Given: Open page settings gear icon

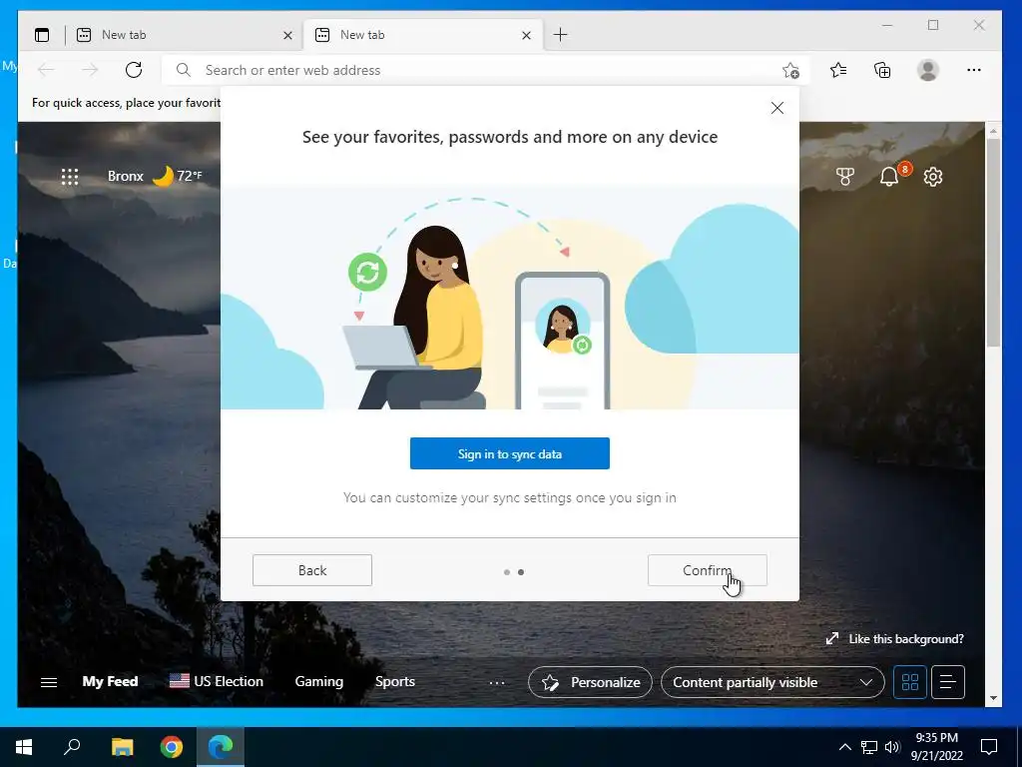Looking at the screenshot, I should click(x=933, y=176).
